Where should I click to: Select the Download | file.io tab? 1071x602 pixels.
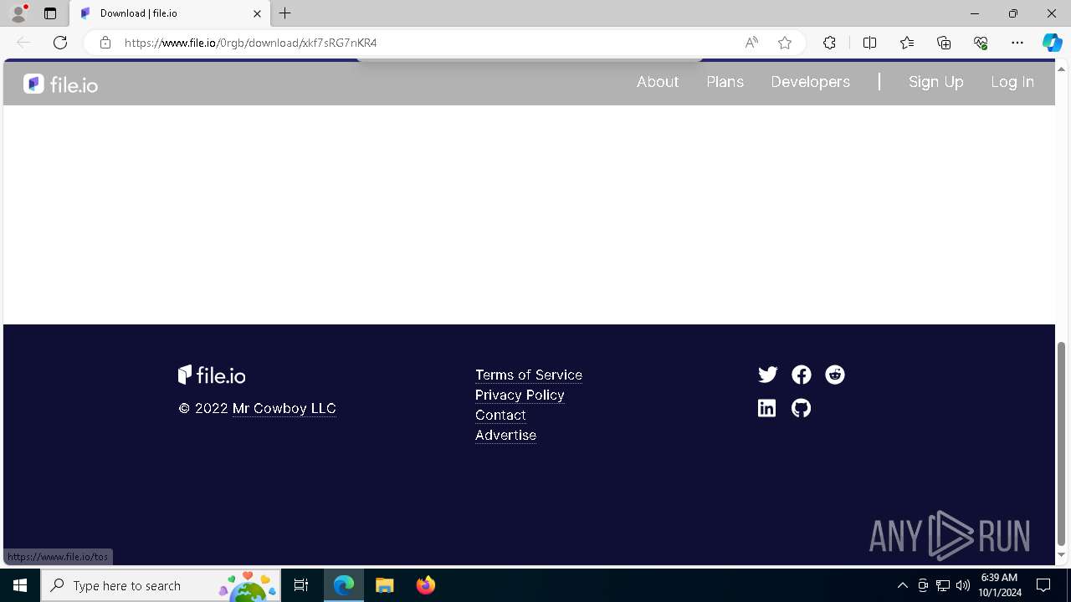coord(170,13)
